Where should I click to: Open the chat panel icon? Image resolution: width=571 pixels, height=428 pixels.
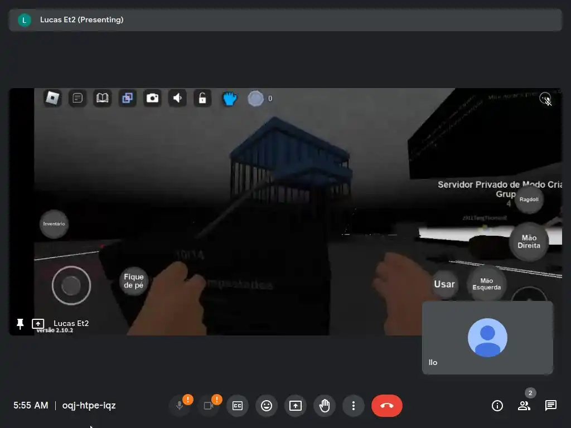(x=550, y=406)
